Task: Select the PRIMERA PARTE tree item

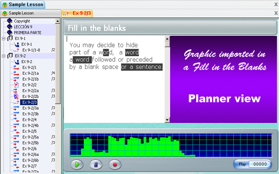Action: tap(27, 33)
